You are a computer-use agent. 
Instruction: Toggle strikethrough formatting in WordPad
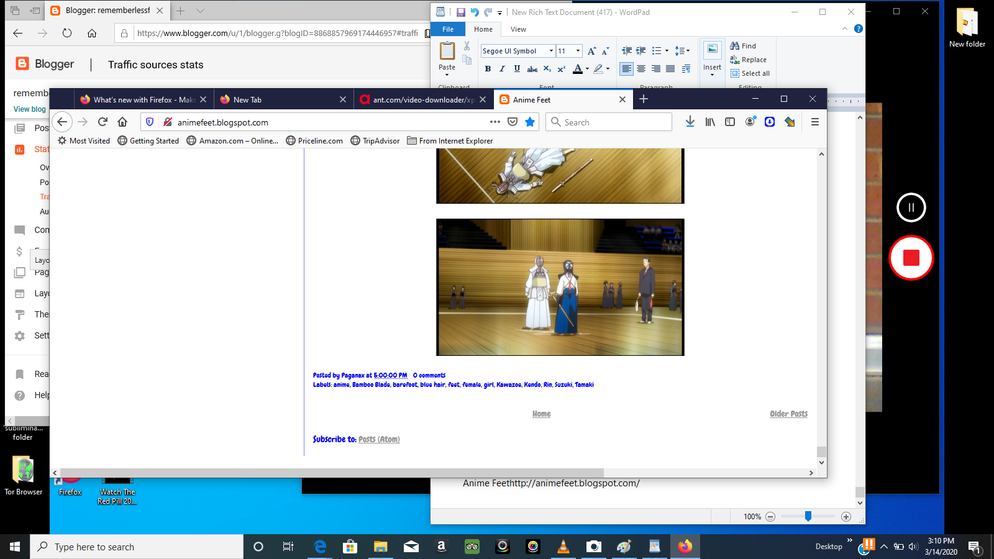click(532, 69)
